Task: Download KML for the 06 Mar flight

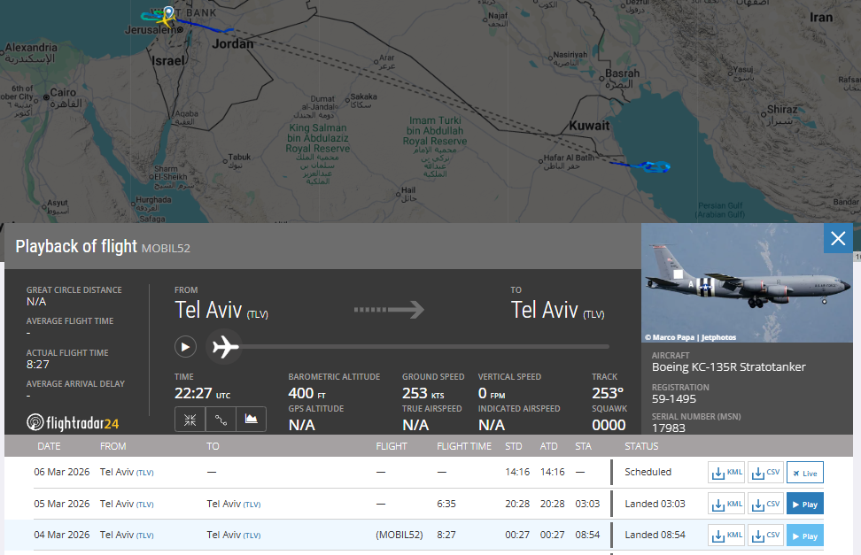Action: coord(726,473)
